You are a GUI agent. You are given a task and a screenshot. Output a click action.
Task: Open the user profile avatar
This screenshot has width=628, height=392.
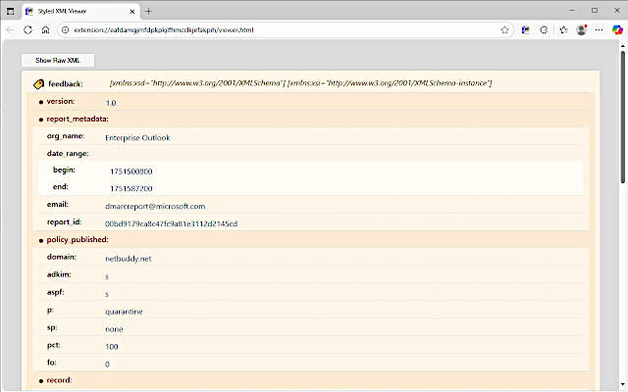point(581,30)
